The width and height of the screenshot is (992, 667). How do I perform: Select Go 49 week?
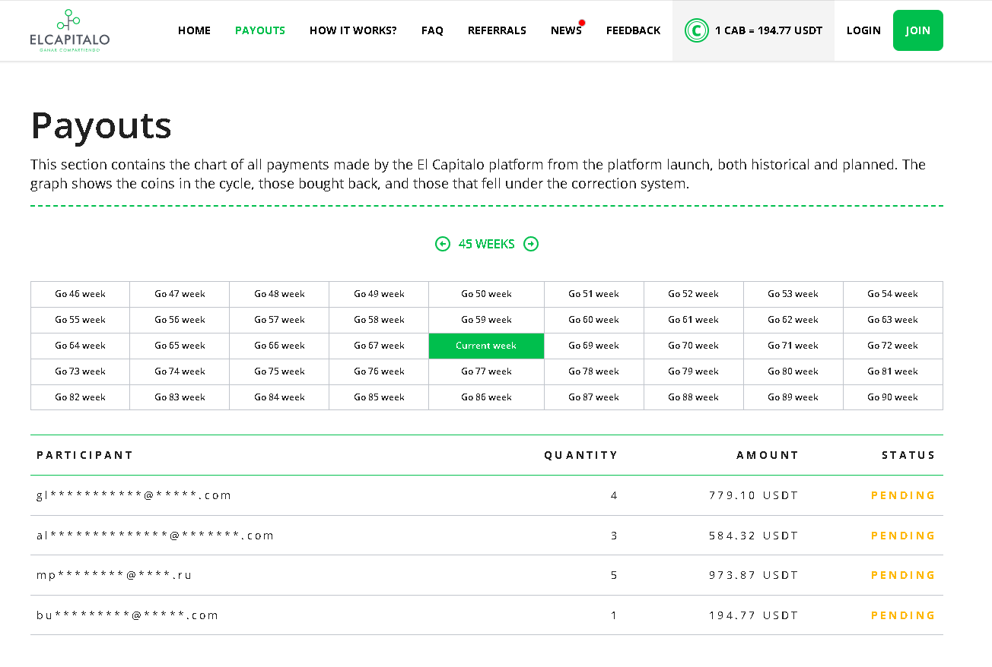click(379, 294)
